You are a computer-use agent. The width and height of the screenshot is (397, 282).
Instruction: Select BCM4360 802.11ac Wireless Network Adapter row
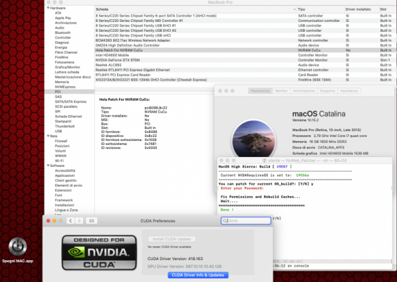pyautogui.click(x=245, y=40)
